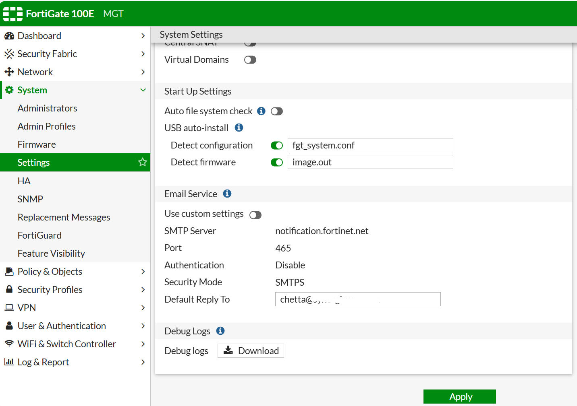
Task: Go to the FortiGuard menu item
Action: click(39, 235)
